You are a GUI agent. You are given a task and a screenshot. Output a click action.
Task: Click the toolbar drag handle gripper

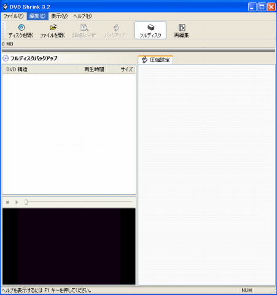pyautogui.click(x=3, y=30)
